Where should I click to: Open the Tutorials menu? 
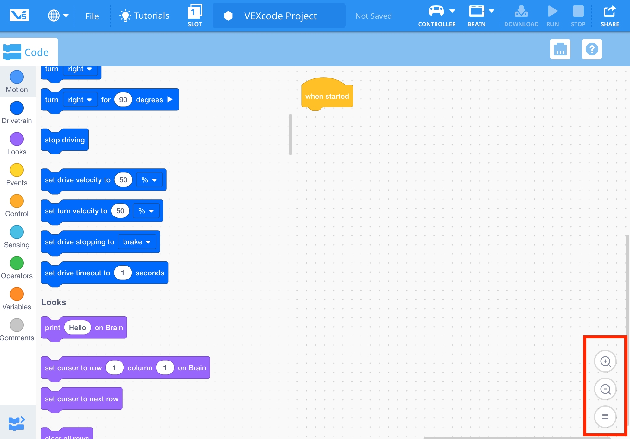click(x=144, y=15)
